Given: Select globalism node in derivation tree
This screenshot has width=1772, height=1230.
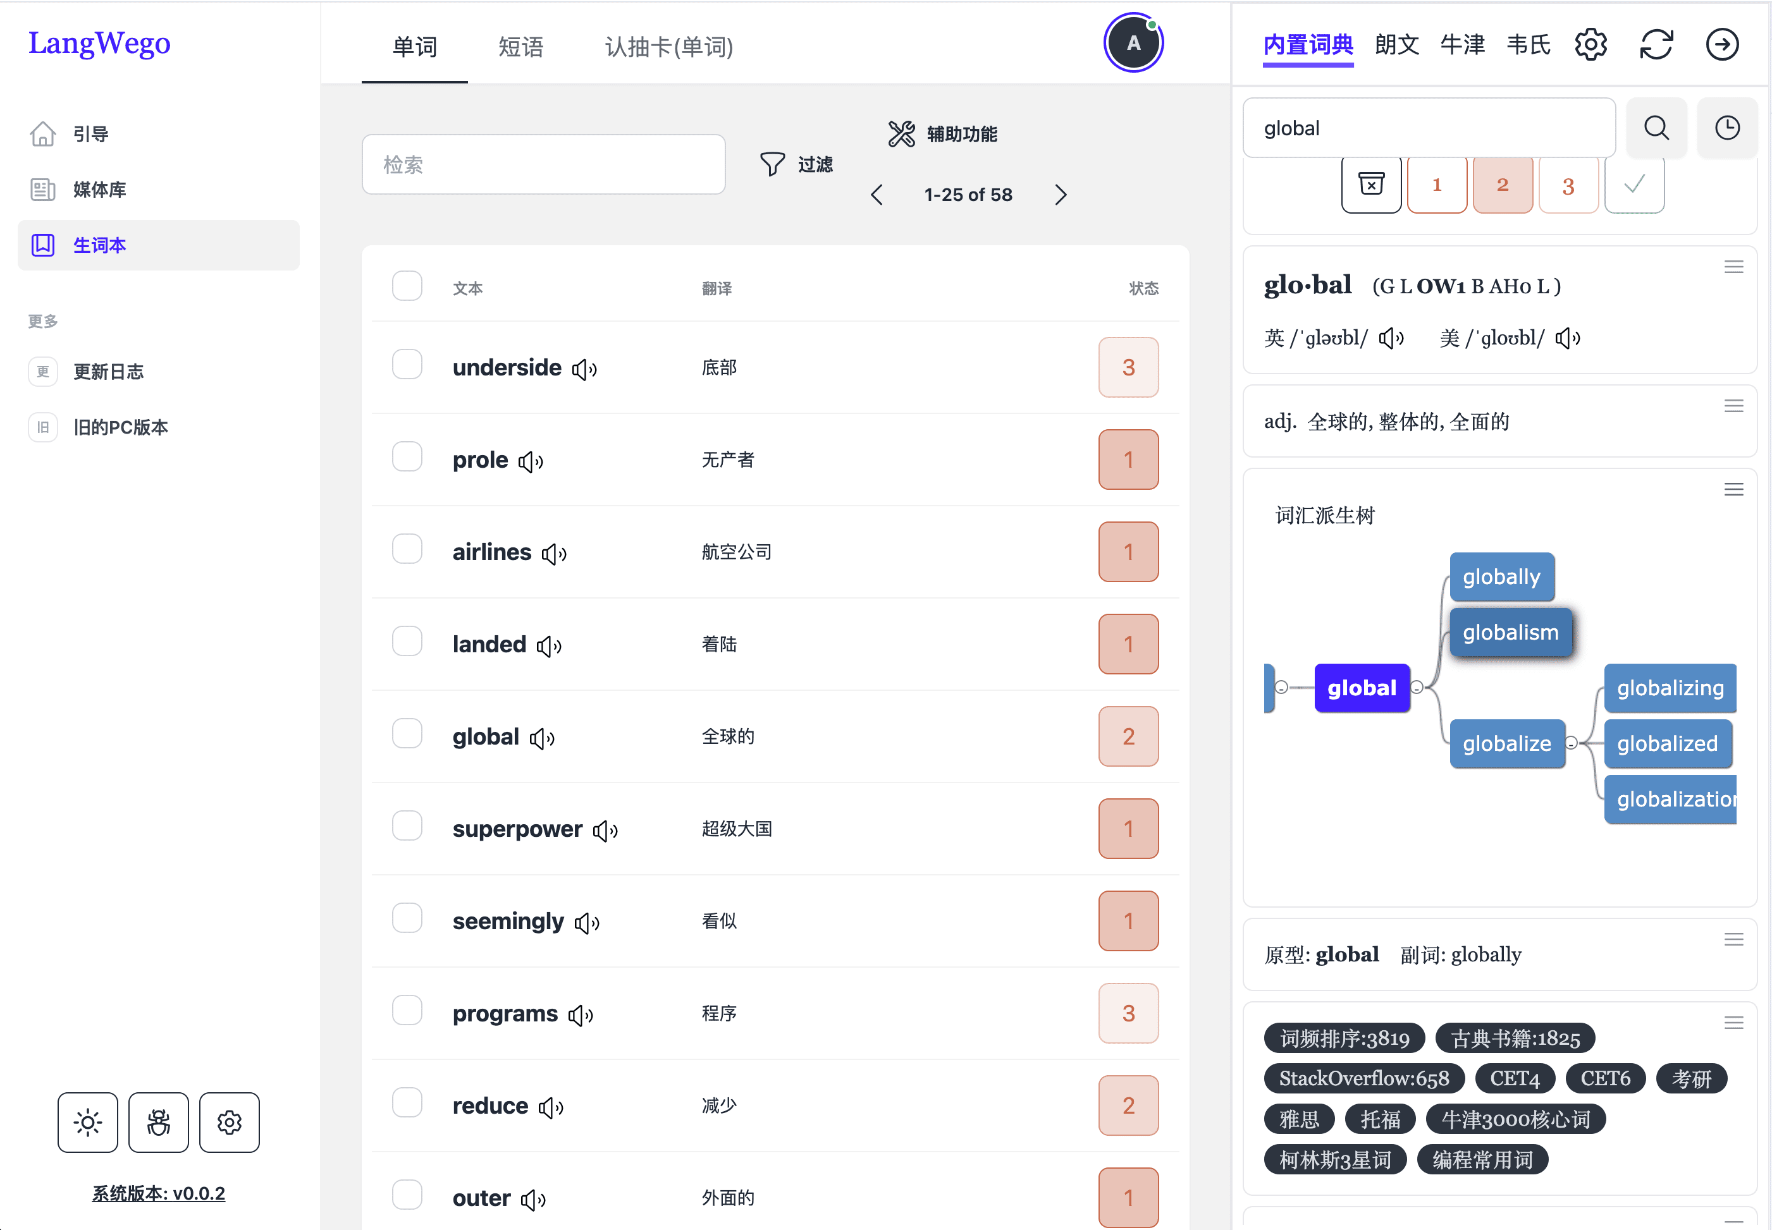Looking at the screenshot, I should [x=1511, y=632].
